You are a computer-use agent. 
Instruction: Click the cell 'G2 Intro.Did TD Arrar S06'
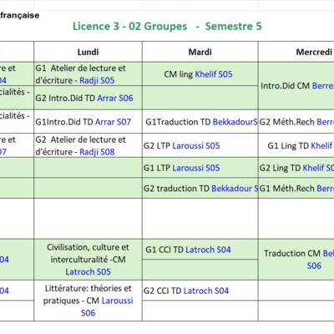(x=88, y=98)
